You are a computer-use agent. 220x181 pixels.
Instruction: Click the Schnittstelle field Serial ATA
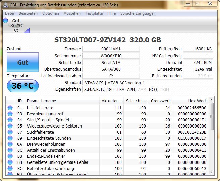111,62
